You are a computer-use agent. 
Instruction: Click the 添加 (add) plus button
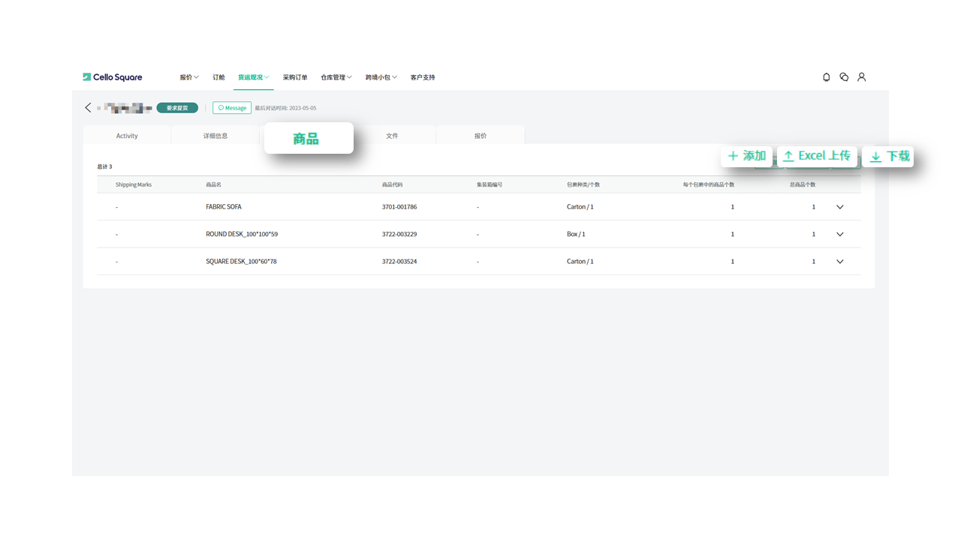point(746,156)
